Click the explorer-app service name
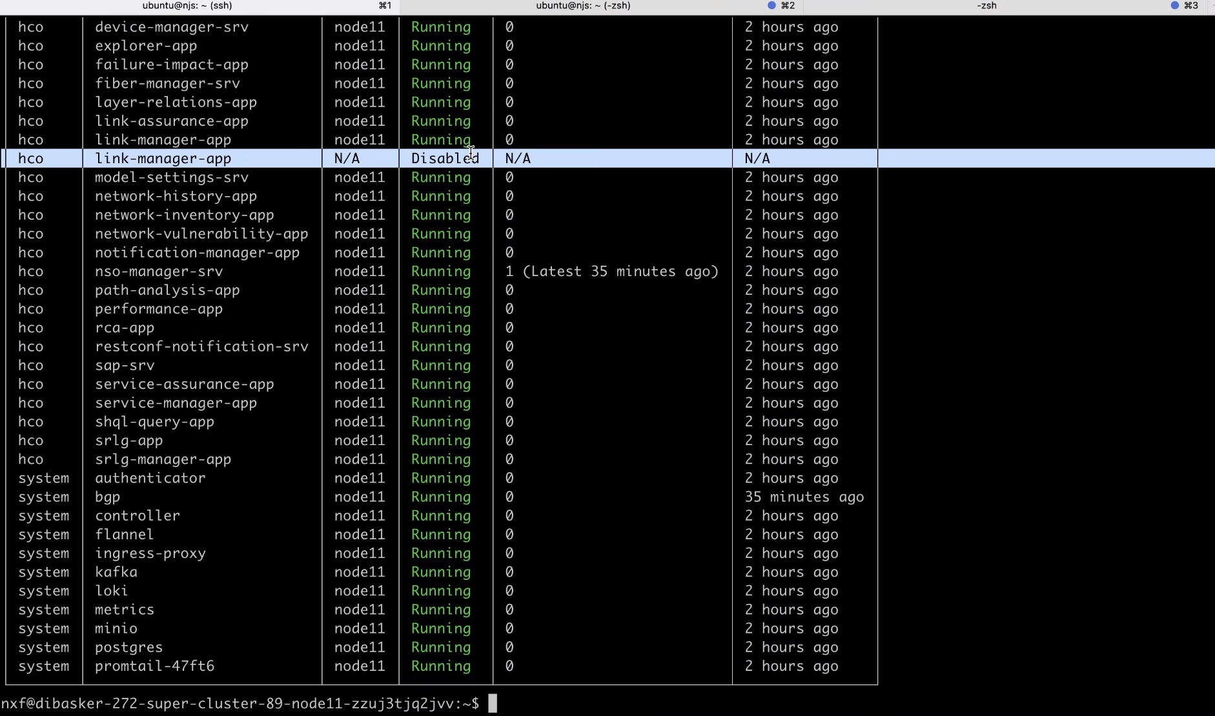 (146, 46)
